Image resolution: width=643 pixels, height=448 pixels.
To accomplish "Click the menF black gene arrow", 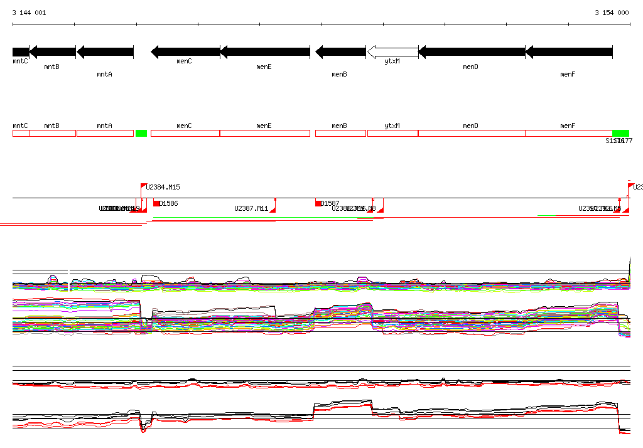I will pyautogui.click(x=569, y=51).
